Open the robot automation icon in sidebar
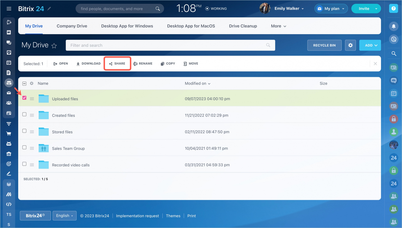The image size is (402, 228). [x=9, y=144]
